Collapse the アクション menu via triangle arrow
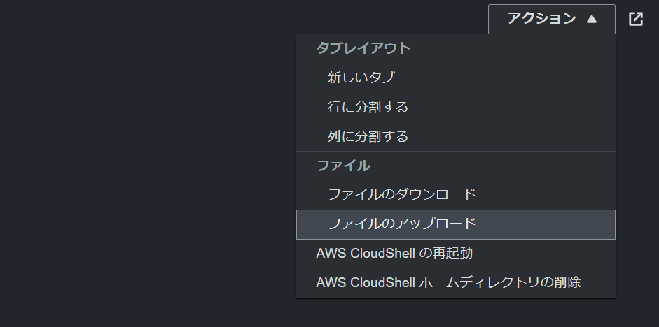This screenshot has width=659, height=327. tap(592, 19)
